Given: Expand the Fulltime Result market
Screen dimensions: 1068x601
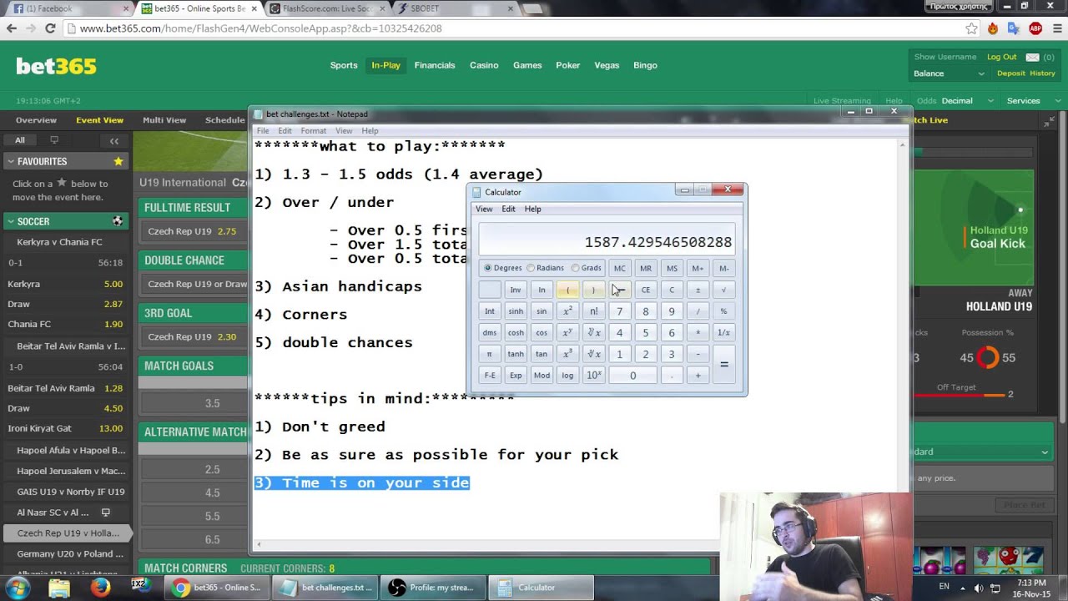Looking at the screenshot, I should tap(194, 208).
